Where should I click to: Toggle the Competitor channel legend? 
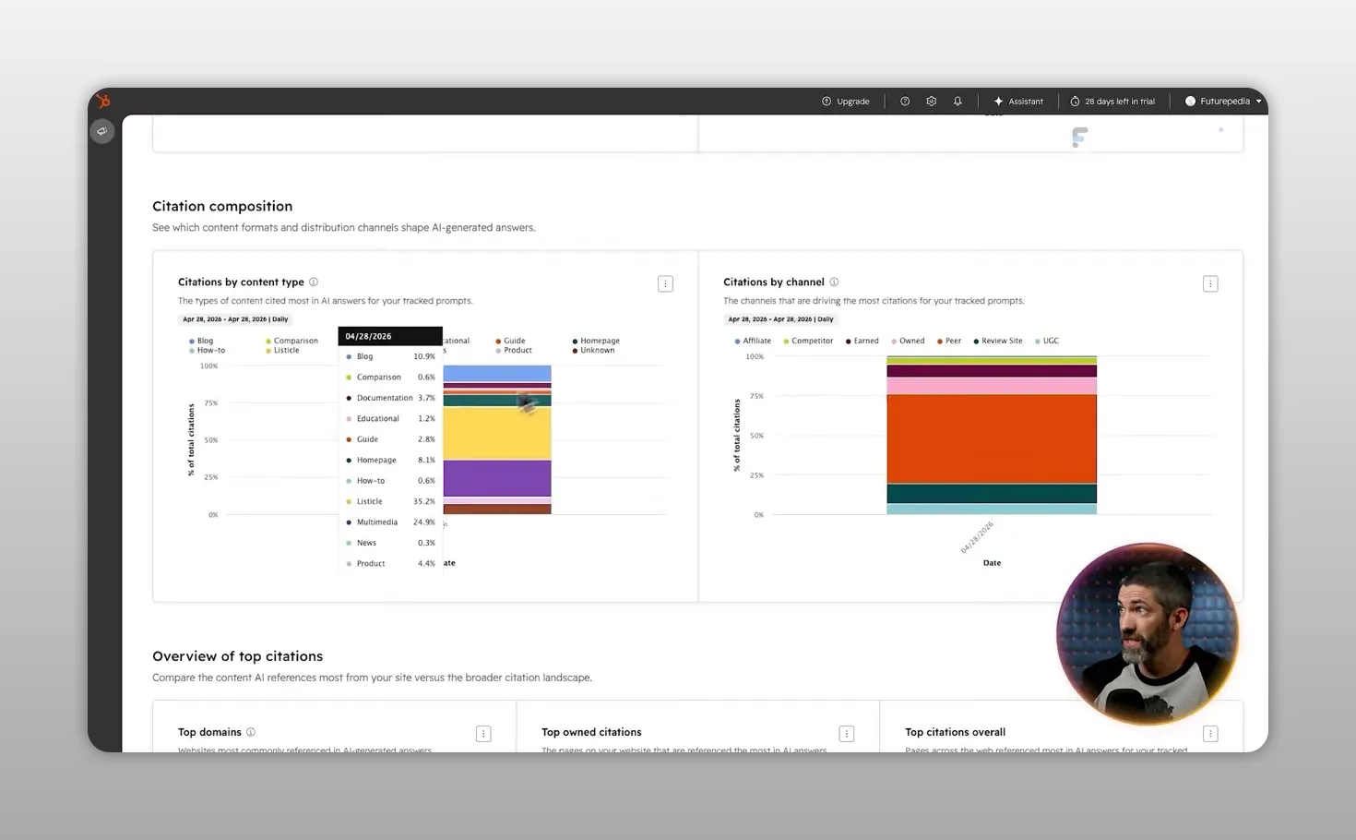808,341
